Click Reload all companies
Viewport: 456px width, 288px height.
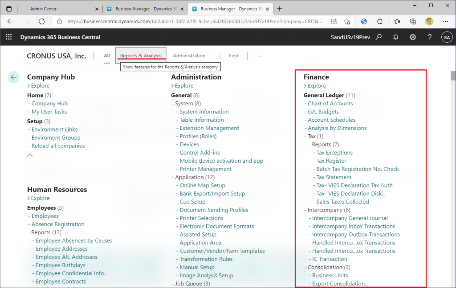click(x=58, y=146)
